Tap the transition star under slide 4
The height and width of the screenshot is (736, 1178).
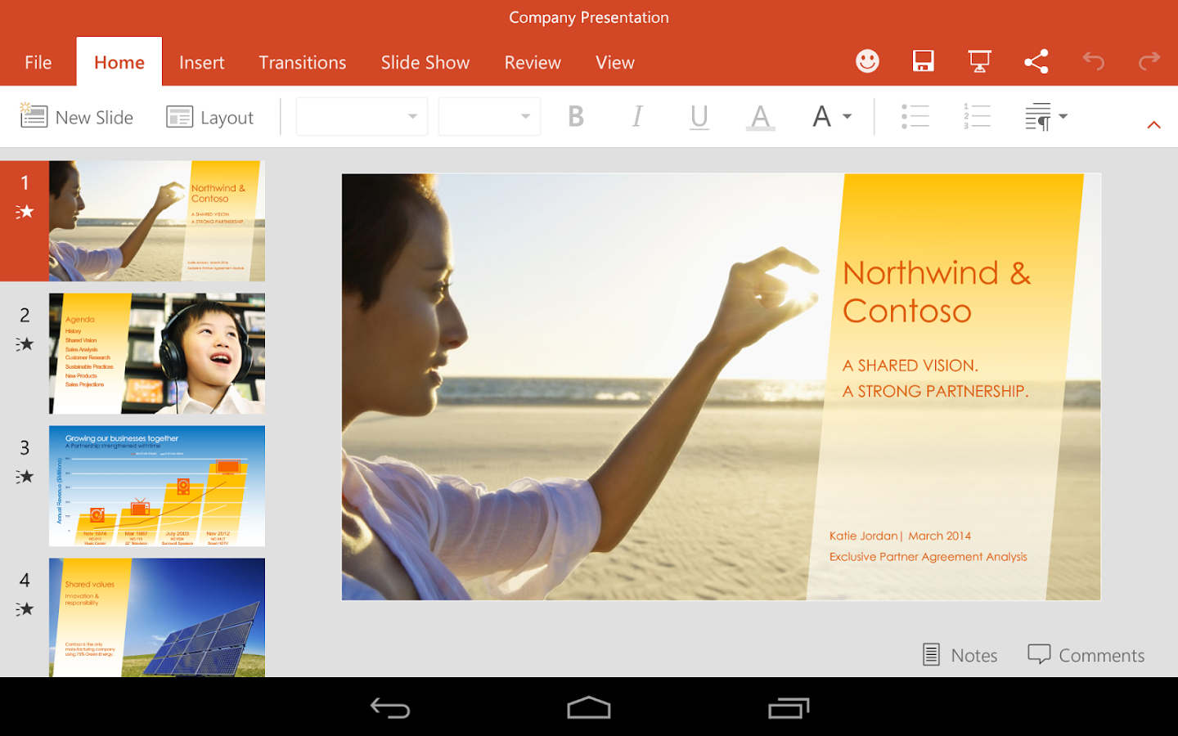25,608
